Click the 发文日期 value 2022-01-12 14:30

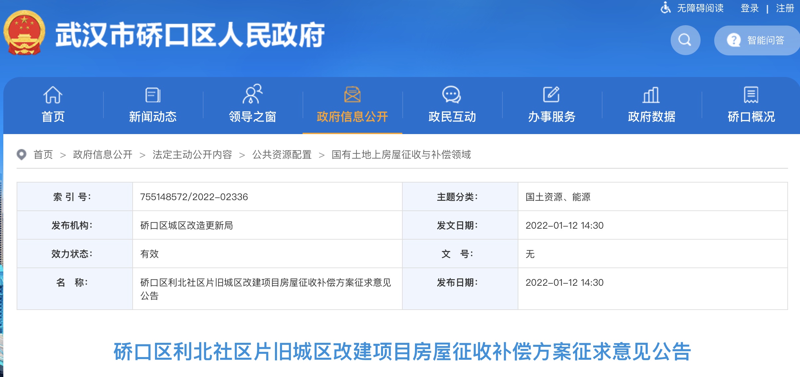(565, 225)
